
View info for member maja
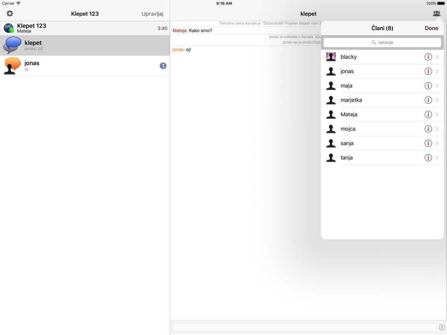(x=428, y=85)
